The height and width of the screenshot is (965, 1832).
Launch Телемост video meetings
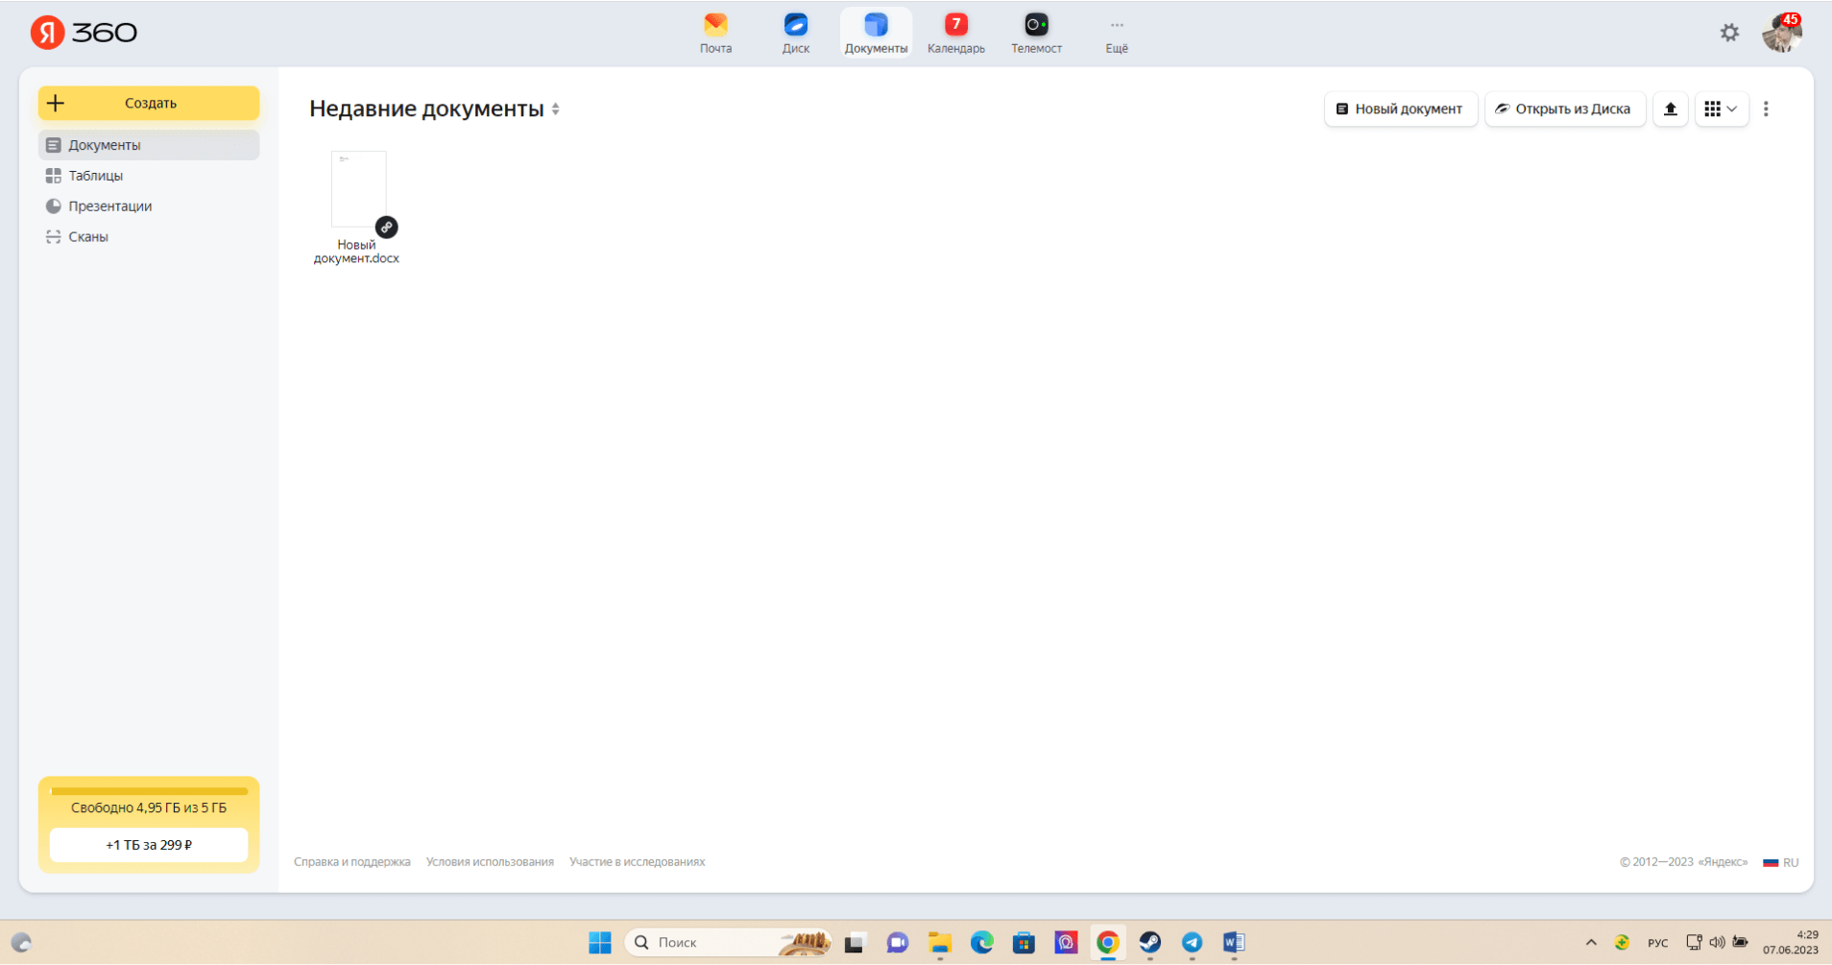1036,33
